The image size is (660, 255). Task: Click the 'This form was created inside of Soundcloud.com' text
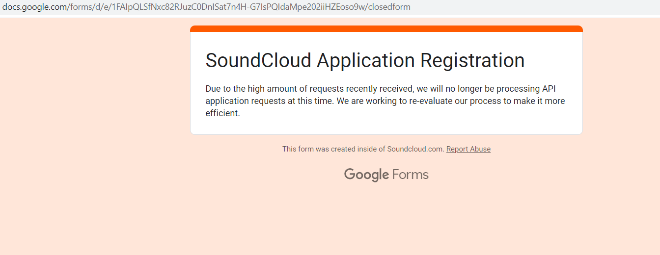coord(363,149)
